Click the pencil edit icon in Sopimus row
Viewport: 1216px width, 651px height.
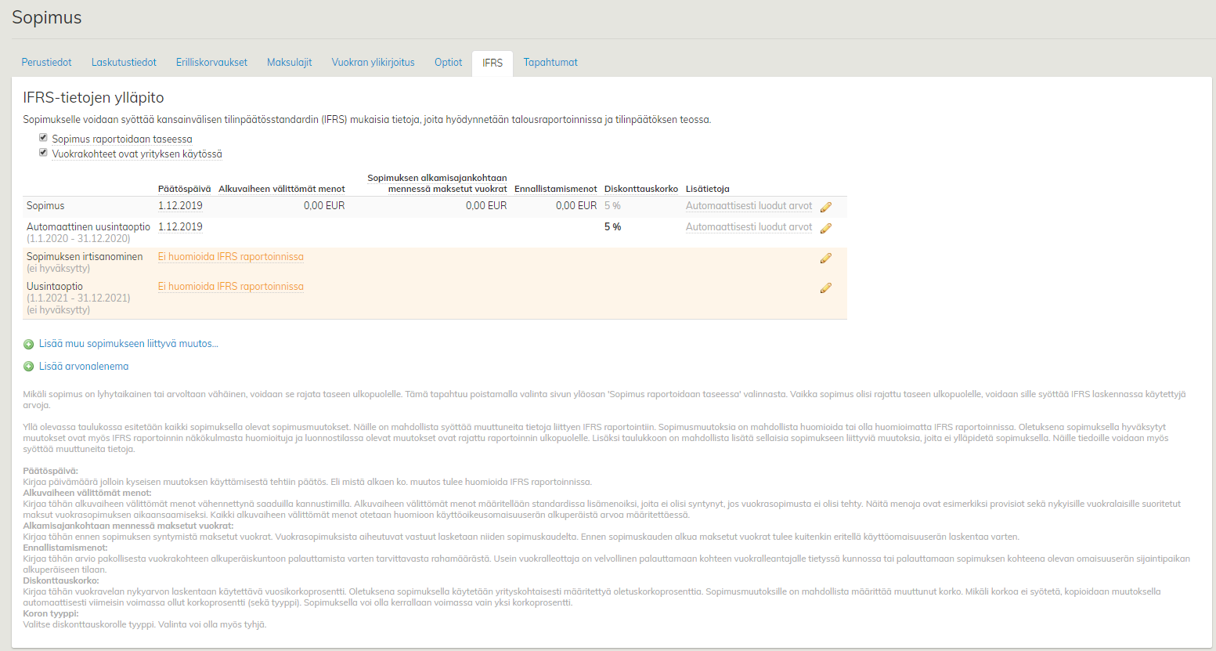825,207
